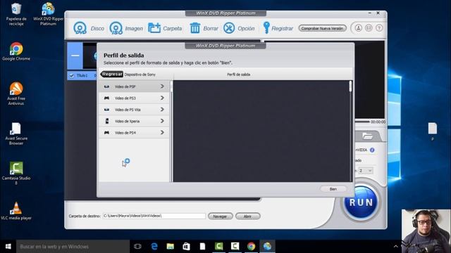The image size is (451, 253).
Task: Open Avast Secure Browser desktop icon
Action: [16, 134]
